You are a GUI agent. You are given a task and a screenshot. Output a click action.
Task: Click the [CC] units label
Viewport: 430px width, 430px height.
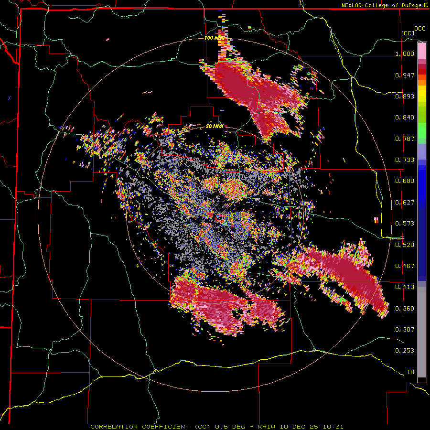(x=408, y=33)
